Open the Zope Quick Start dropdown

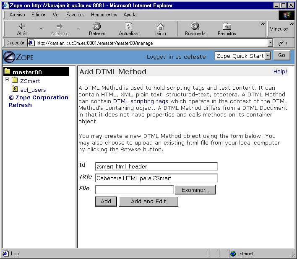tap(268, 56)
